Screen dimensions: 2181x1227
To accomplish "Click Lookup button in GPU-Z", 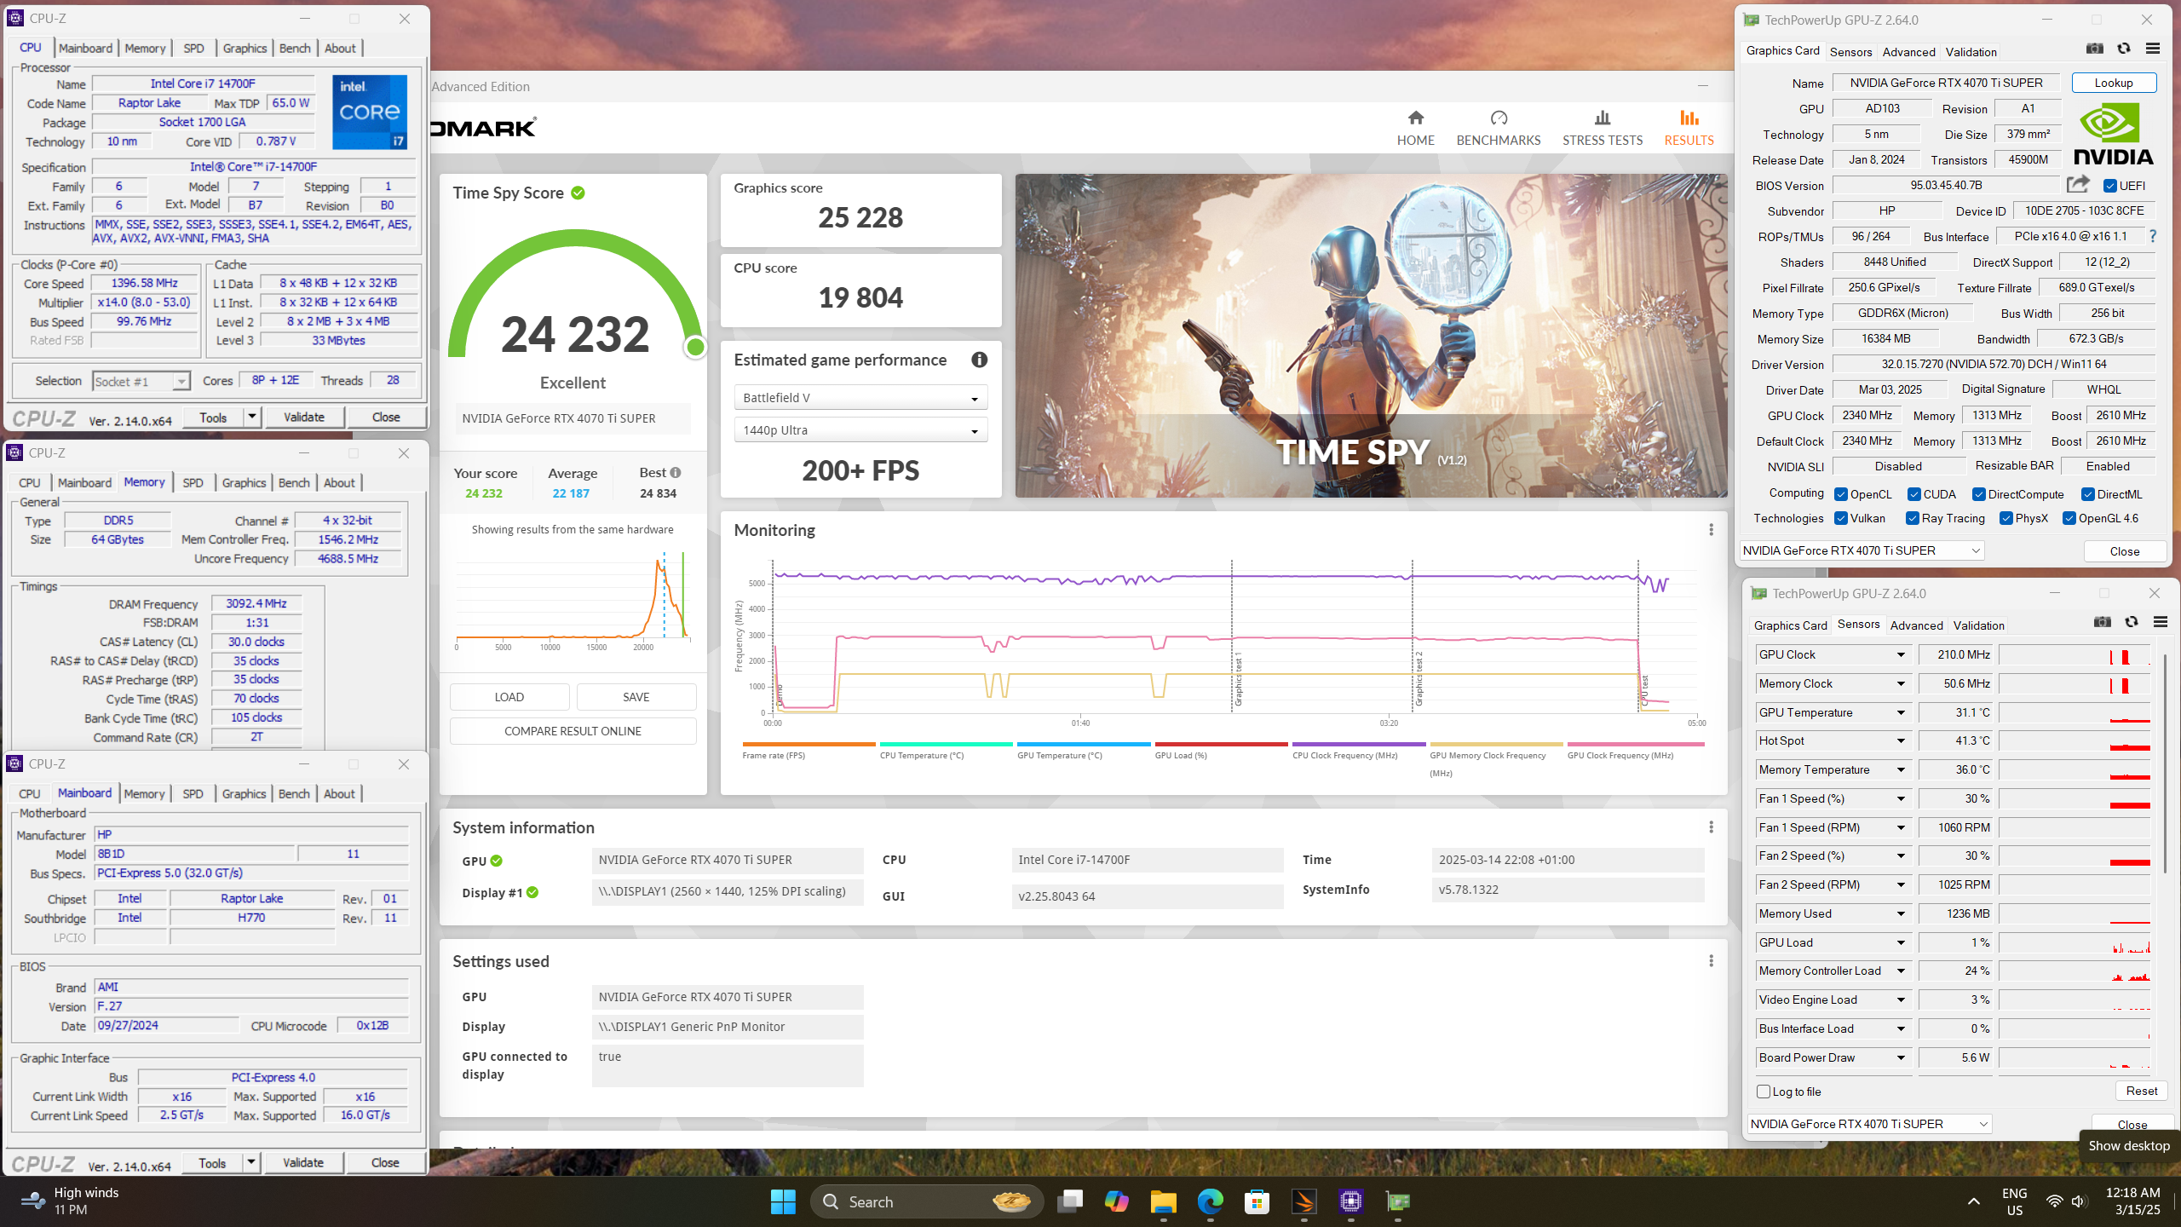I will coord(2114,83).
